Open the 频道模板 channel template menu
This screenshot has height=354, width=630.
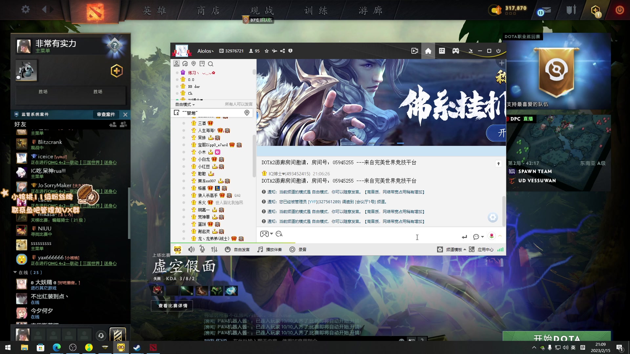[454, 249]
